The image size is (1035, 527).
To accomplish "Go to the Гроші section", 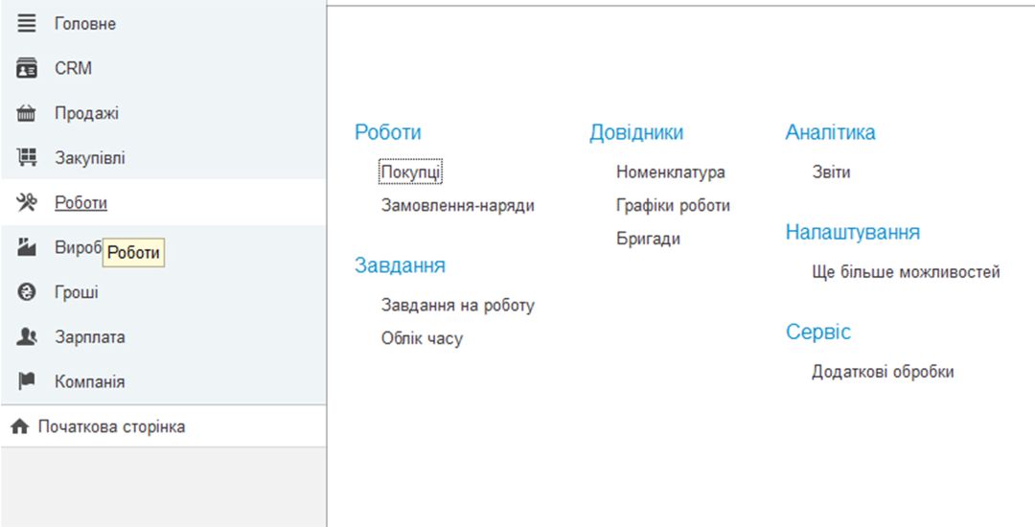I will tap(77, 292).
